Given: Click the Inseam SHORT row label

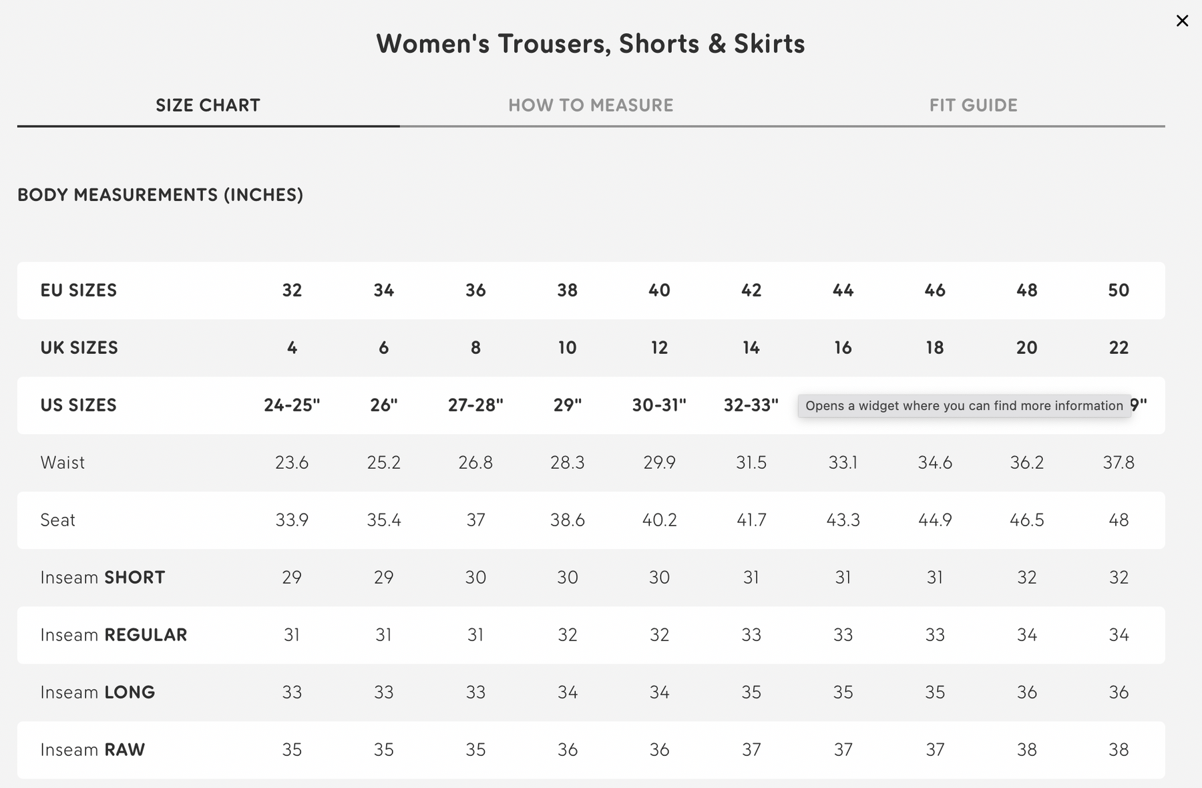Looking at the screenshot, I should [102, 578].
